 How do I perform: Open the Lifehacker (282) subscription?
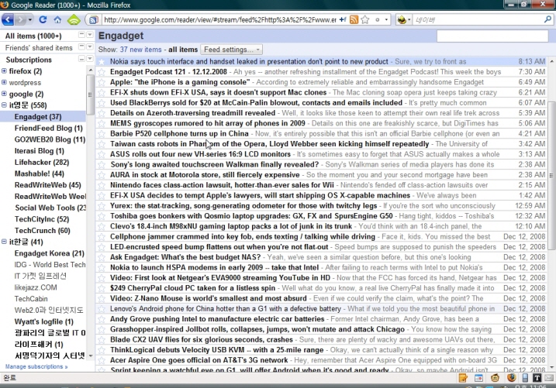[x=42, y=162]
